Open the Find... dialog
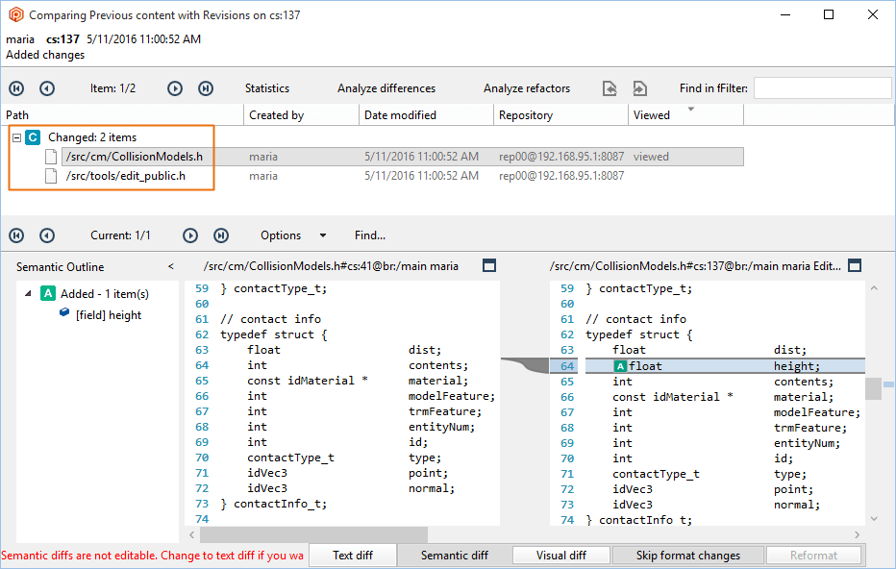This screenshot has width=896, height=569. point(370,235)
